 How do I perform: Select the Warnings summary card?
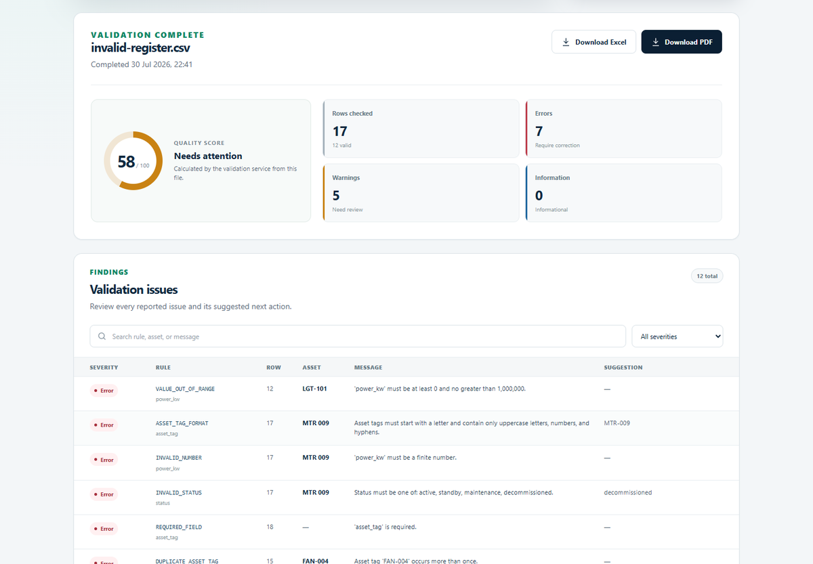pos(421,193)
